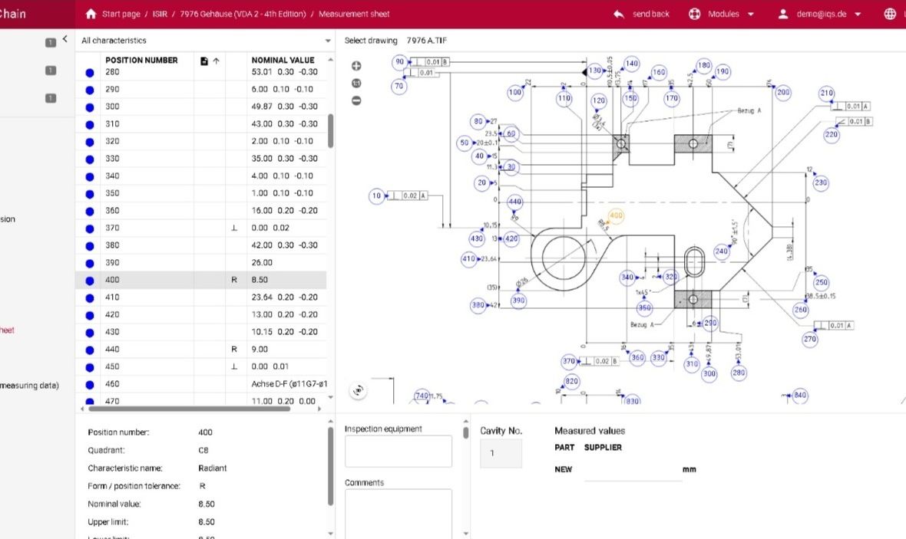Click the rotate icon on the drawing

(357, 390)
